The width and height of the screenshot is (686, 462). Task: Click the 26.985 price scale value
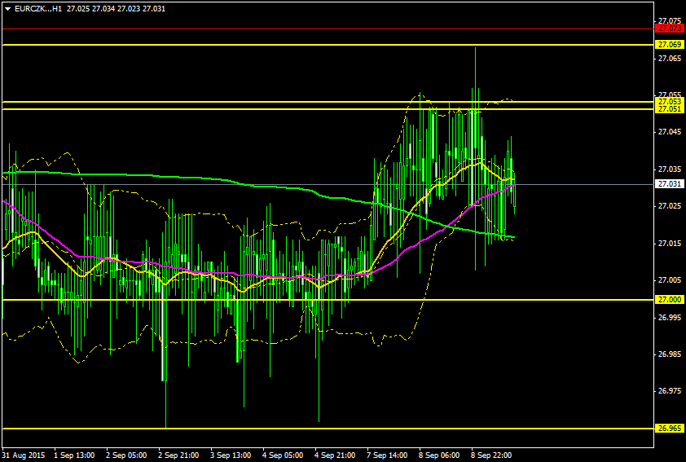tap(670, 354)
